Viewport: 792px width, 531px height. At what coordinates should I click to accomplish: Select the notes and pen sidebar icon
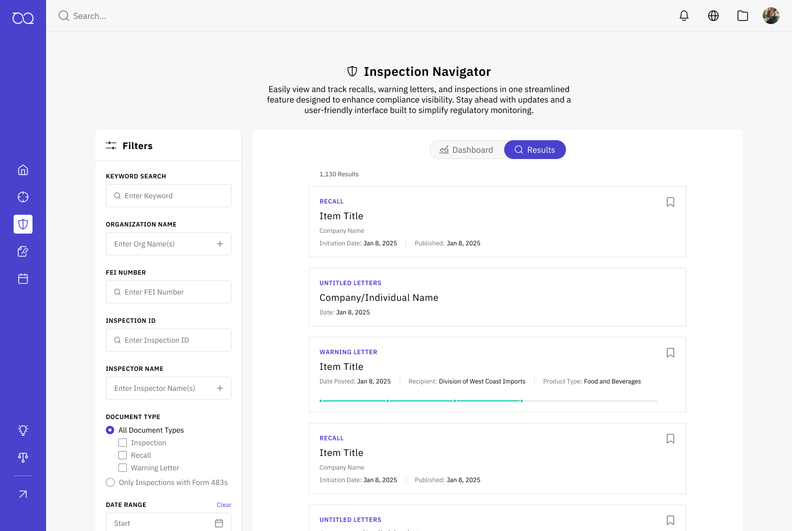click(x=23, y=251)
